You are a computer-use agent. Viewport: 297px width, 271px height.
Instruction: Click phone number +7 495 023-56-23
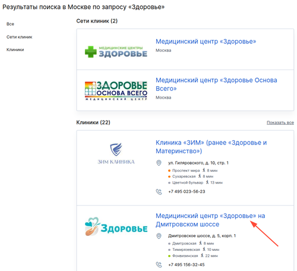click(x=187, y=191)
